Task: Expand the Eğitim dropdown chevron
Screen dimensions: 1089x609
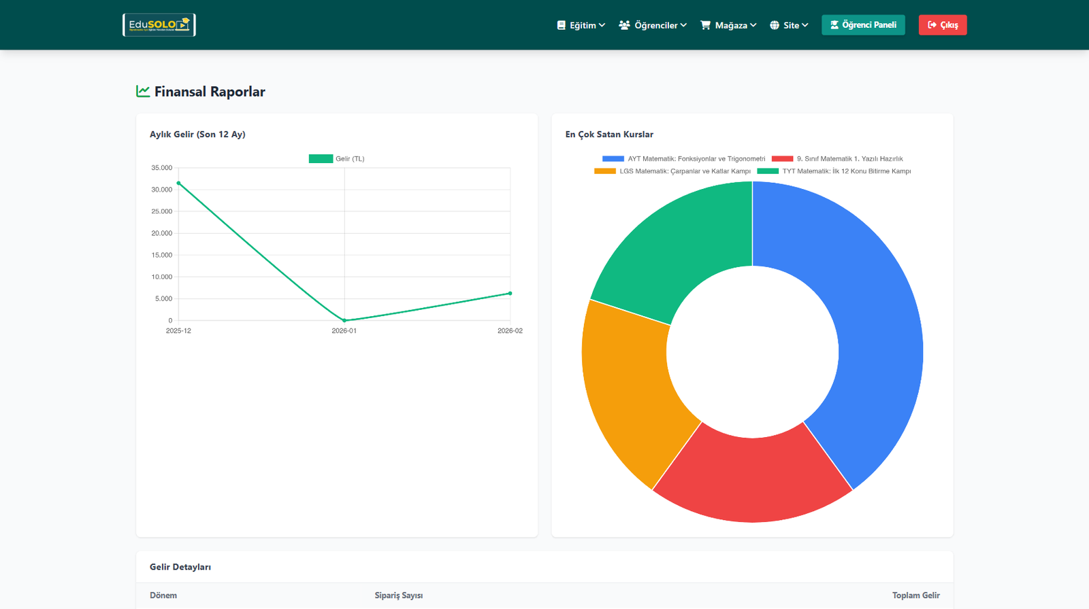Action: point(602,25)
